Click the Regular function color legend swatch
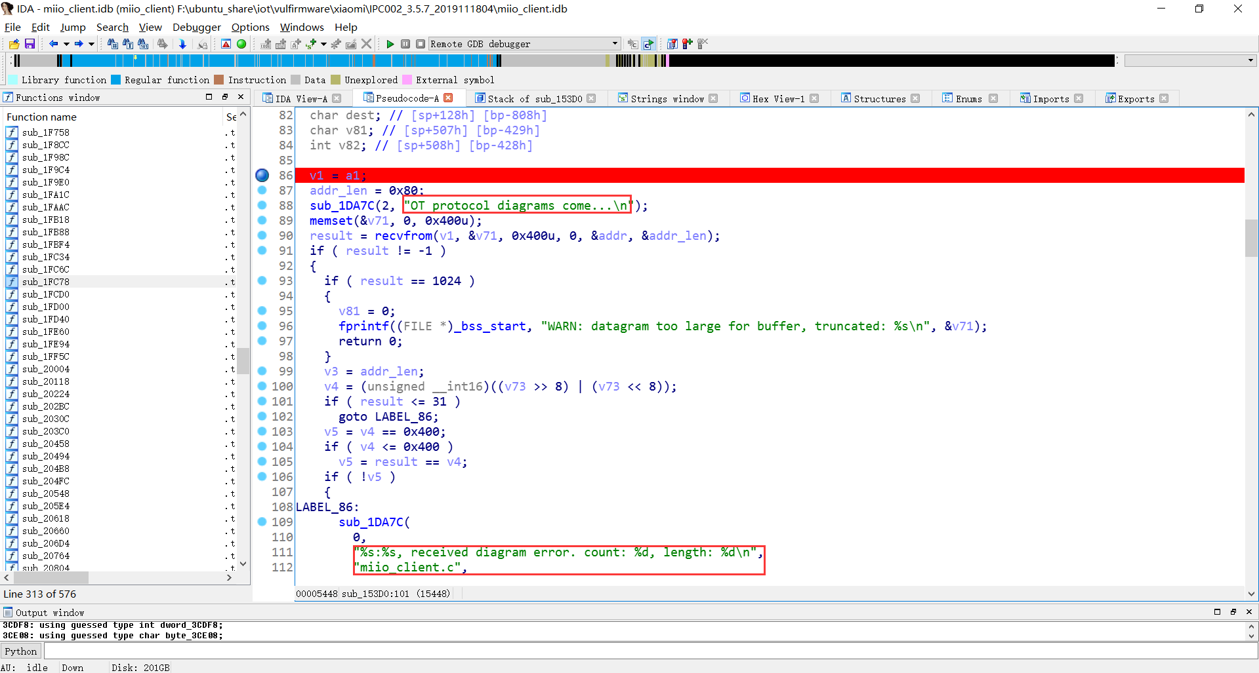 (116, 80)
